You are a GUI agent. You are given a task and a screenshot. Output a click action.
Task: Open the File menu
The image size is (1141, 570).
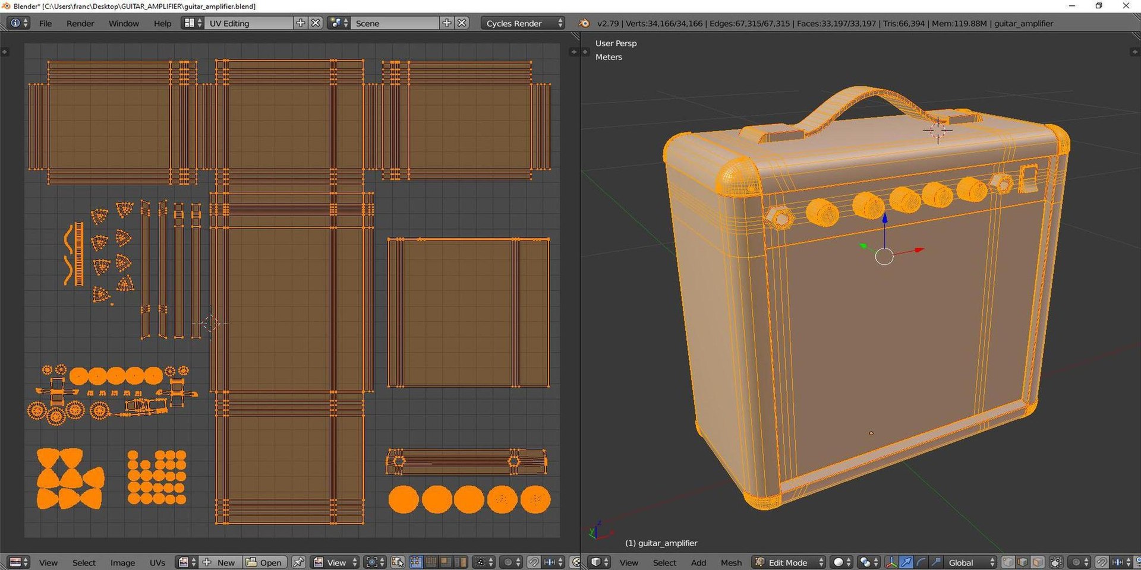click(x=45, y=23)
